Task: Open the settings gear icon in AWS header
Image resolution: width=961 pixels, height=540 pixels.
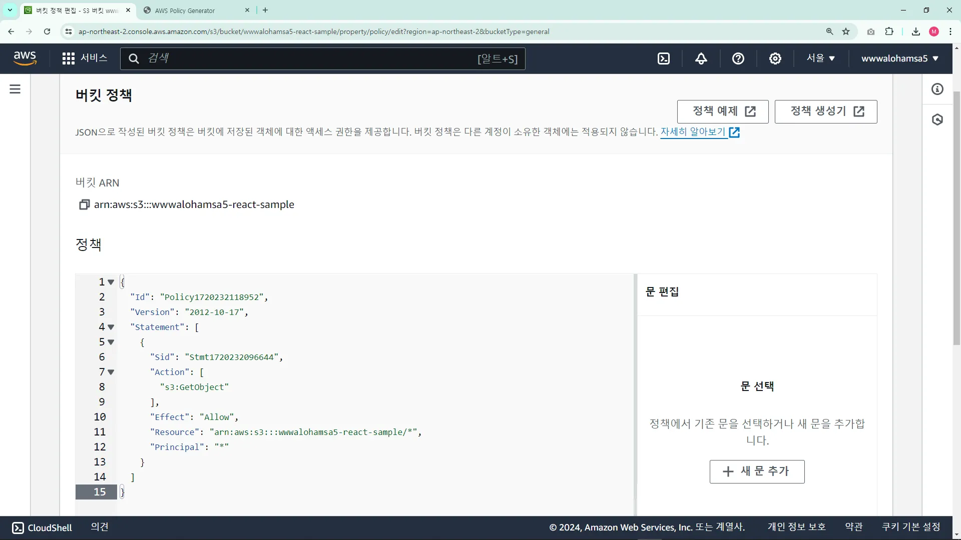Action: (x=775, y=58)
